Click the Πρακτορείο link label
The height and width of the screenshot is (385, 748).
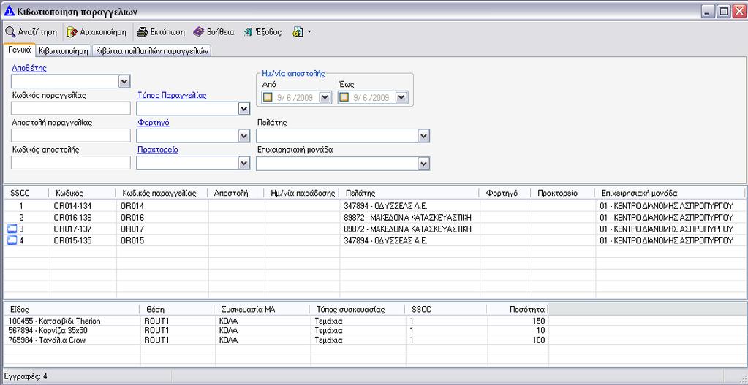(158, 150)
